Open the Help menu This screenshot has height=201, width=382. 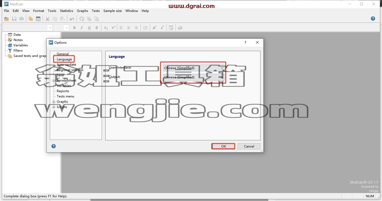tap(145, 11)
